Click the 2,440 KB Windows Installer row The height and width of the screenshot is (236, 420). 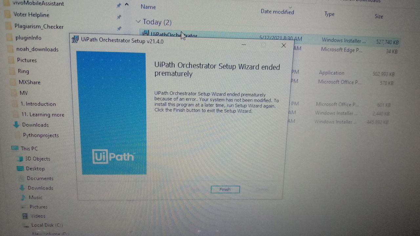(x=339, y=113)
